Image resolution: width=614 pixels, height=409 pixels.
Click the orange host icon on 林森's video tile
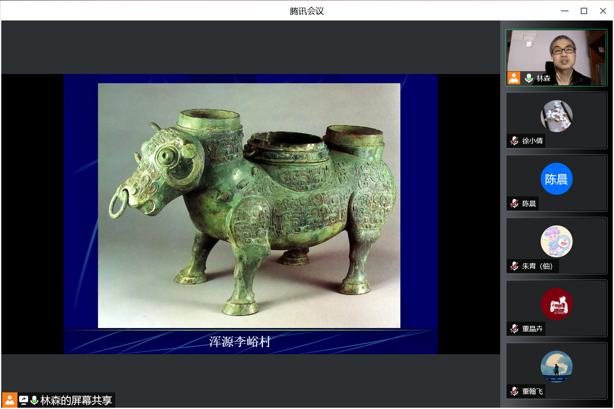click(x=514, y=78)
